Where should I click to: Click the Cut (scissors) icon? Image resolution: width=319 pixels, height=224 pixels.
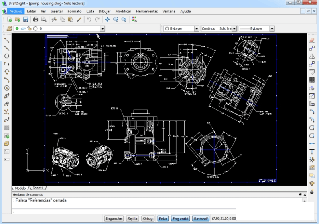click(x=54, y=19)
